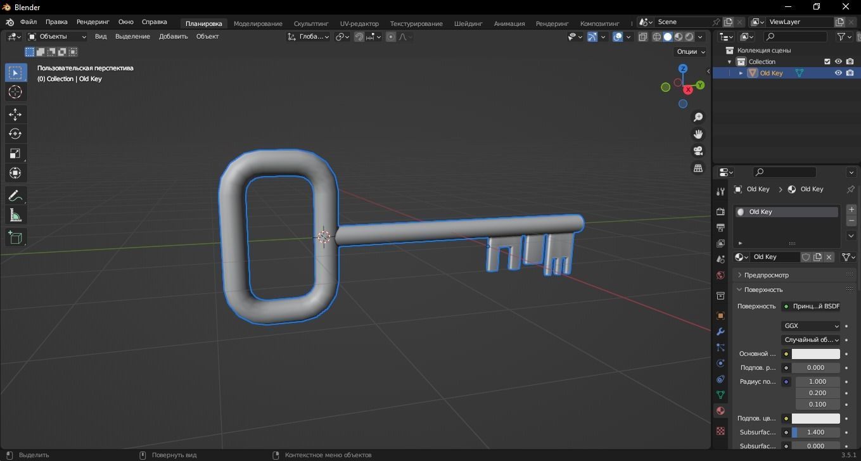Open the Правка menu
The image size is (861, 461).
click(x=56, y=22)
